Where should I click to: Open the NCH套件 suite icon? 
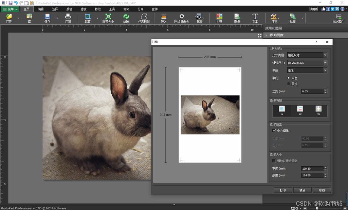pos(338,18)
